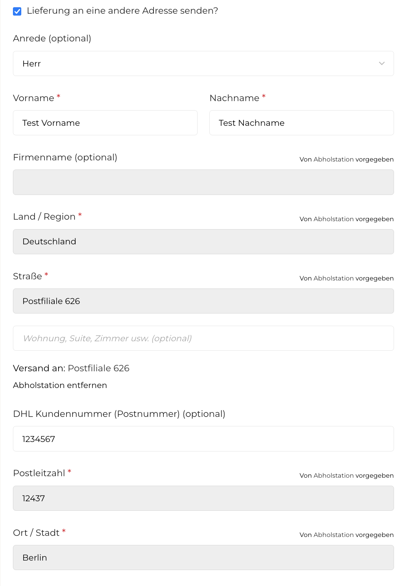Click the Postleitzahl field showing '12437'
The height and width of the screenshot is (586, 402).
(203, 498)
